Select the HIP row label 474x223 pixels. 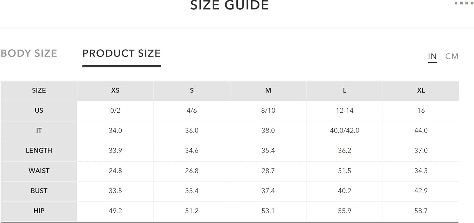click(x=39, y=211)
